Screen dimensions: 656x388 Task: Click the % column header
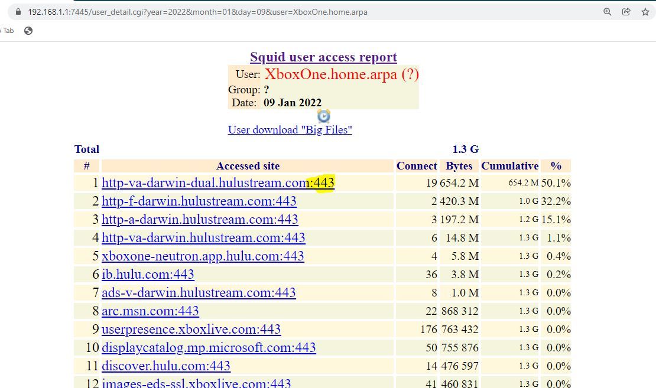(556, 166)
